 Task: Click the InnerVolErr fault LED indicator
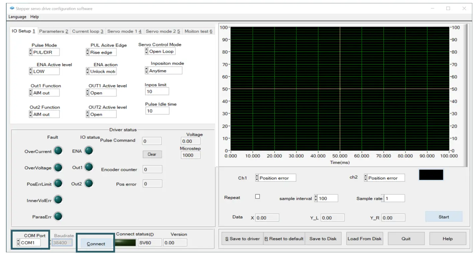pyautogui.click(x=58, y=200)
